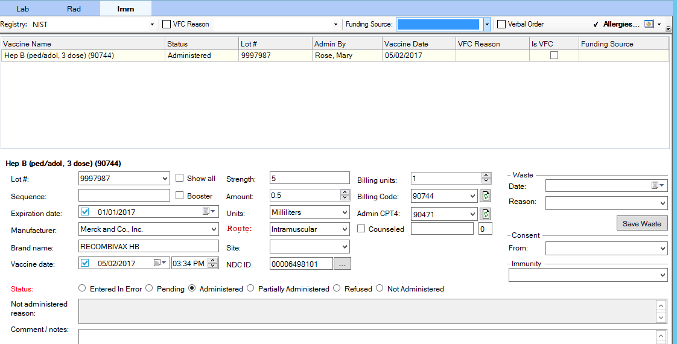Expand the Funding Source dropdown

tap(487, 24)
